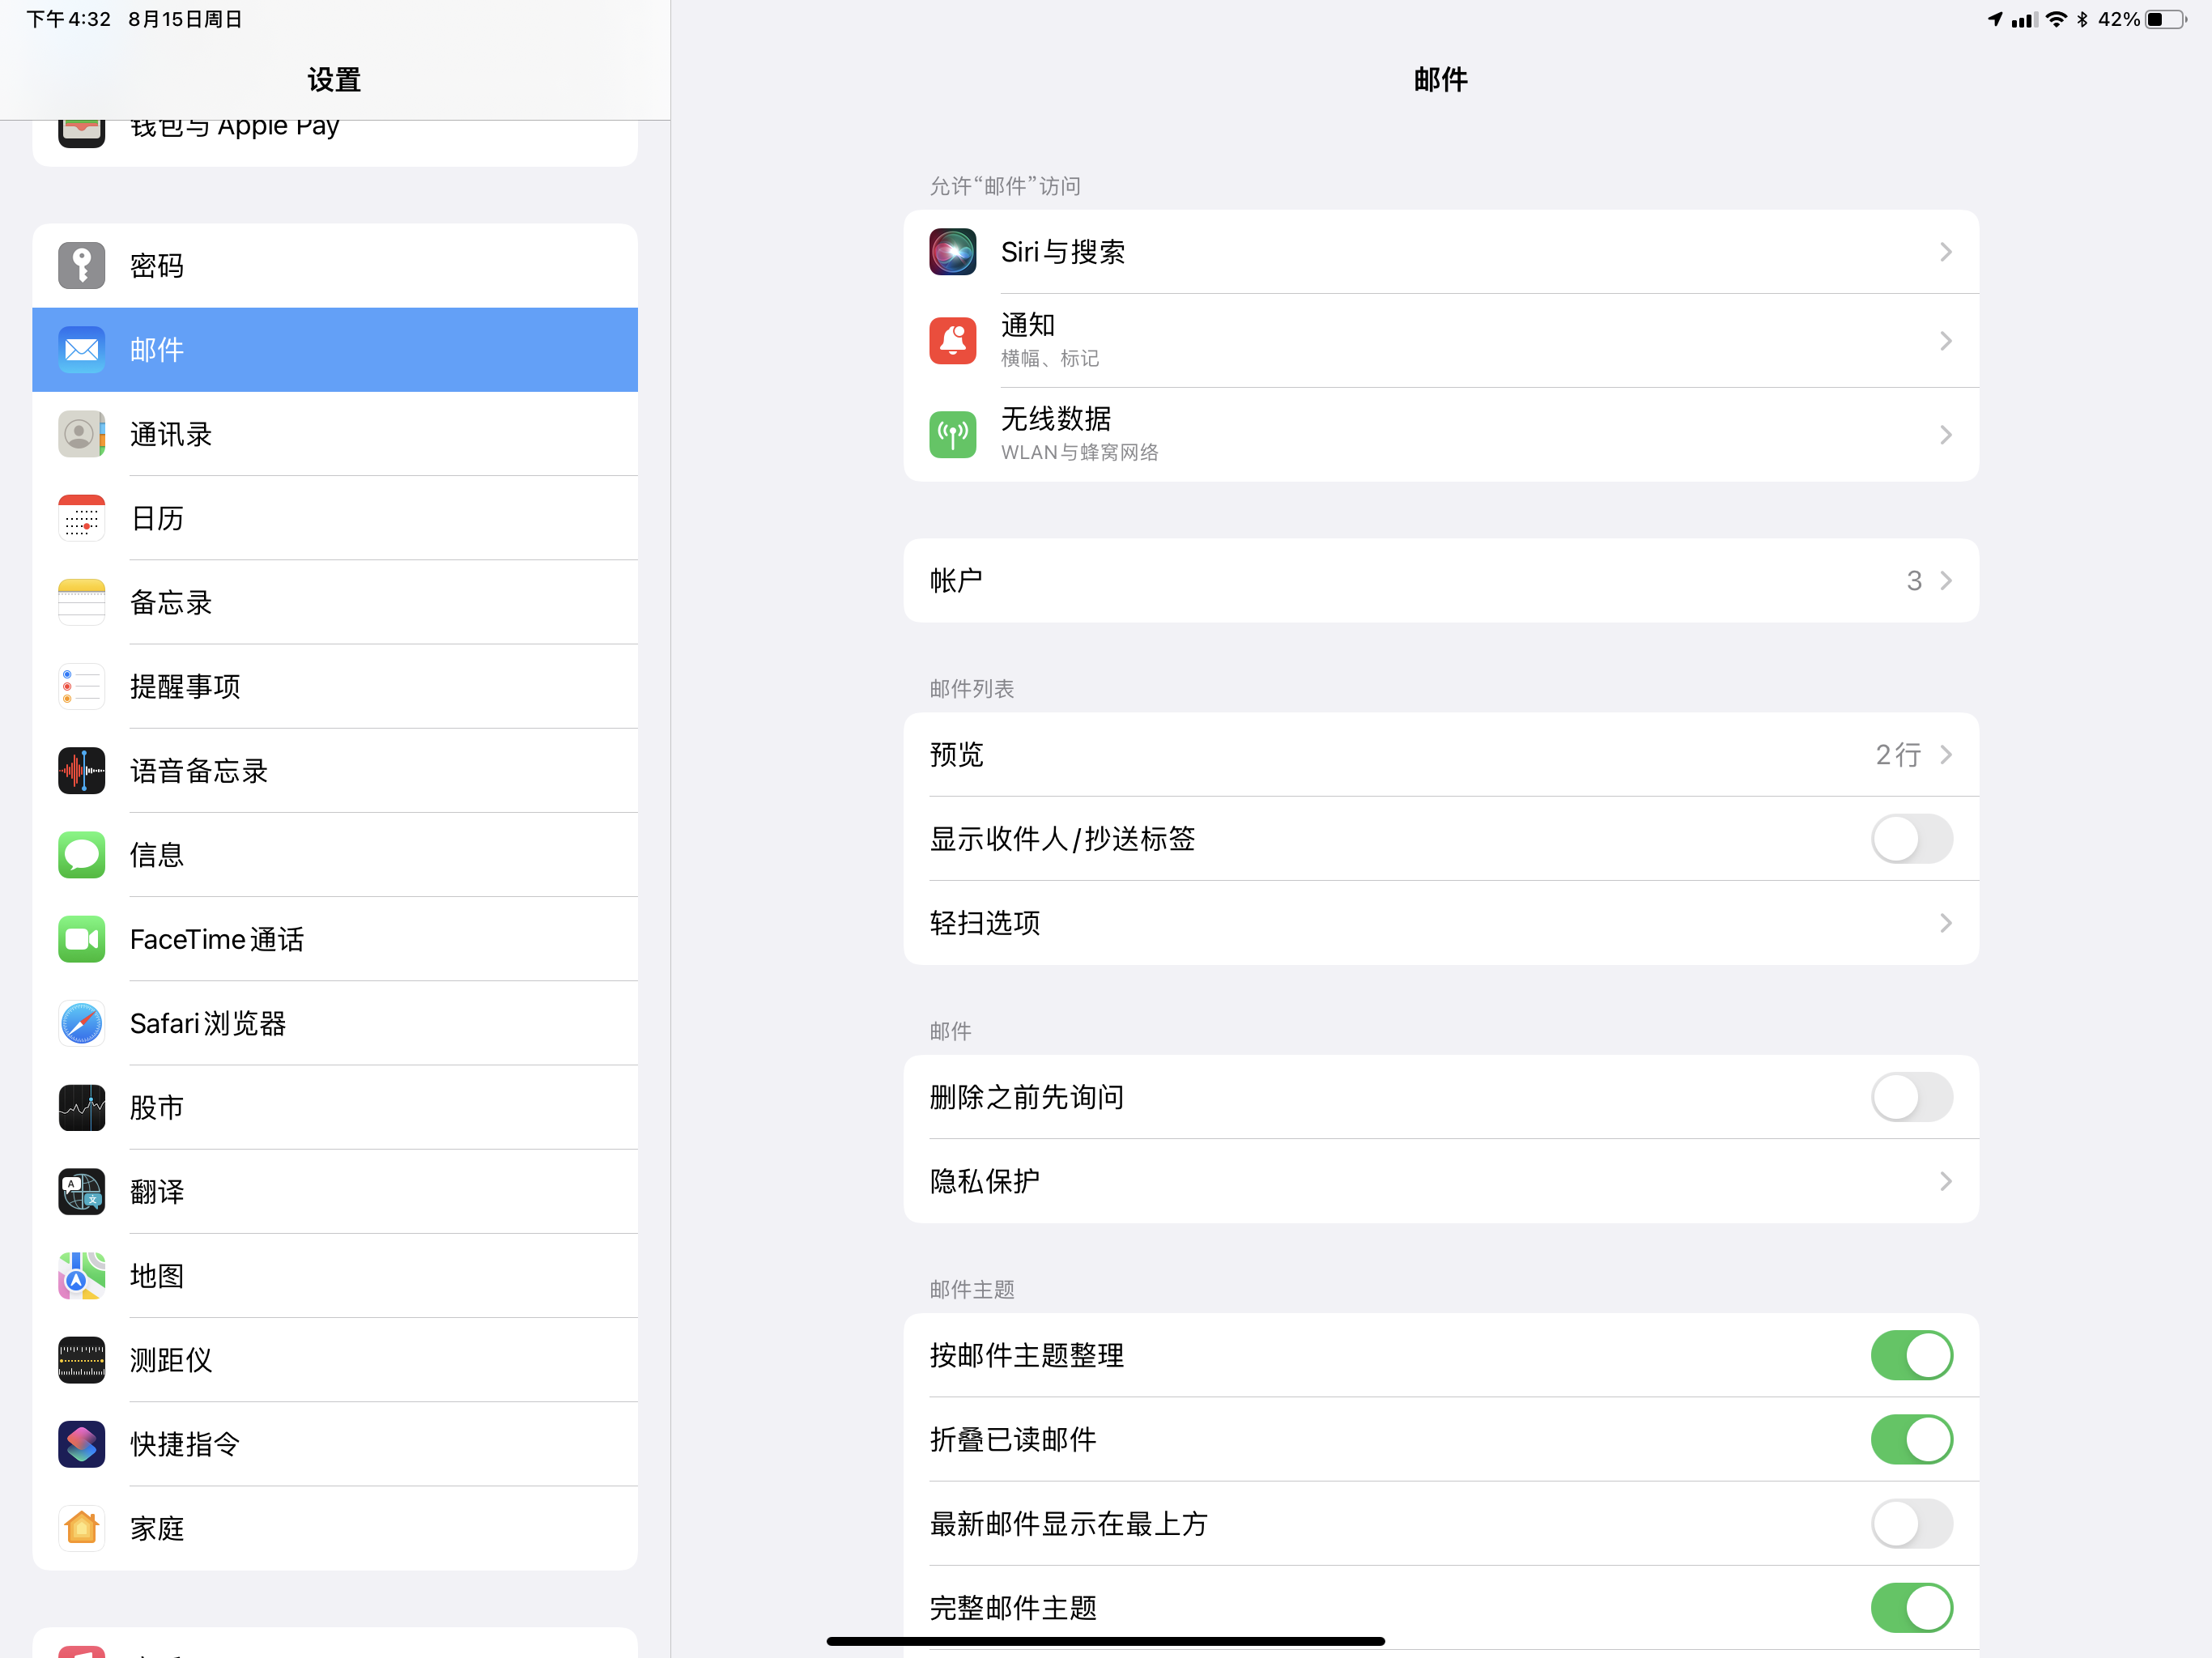Tap the 地图 app icon

pos(81,1276)
